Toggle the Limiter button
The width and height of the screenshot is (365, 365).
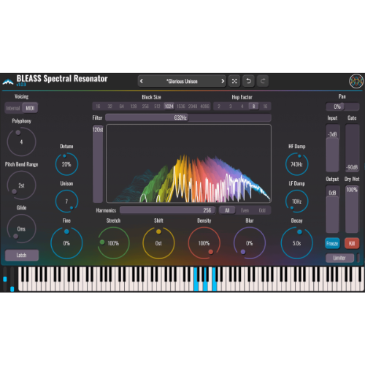(x=339, y=258)
